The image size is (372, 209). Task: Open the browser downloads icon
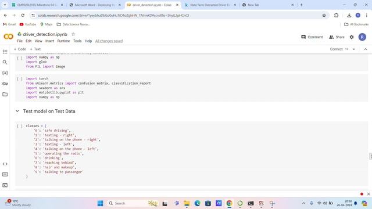[349, 16]
